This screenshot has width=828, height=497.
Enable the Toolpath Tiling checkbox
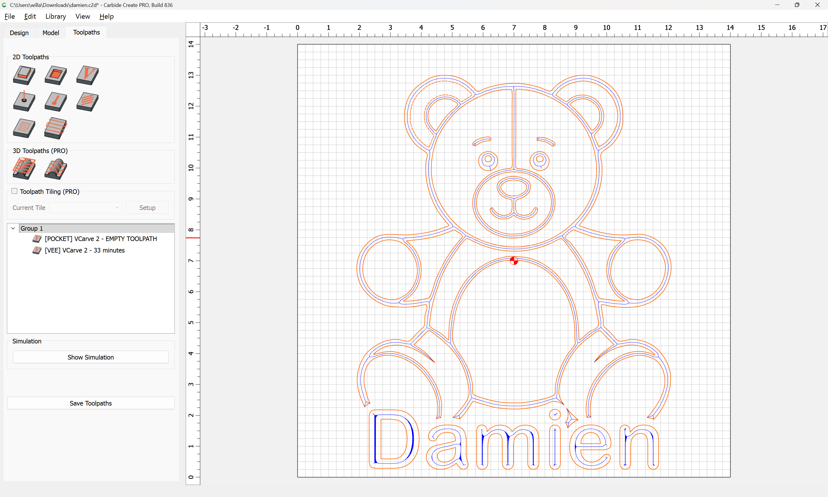(x=14, y=191)
